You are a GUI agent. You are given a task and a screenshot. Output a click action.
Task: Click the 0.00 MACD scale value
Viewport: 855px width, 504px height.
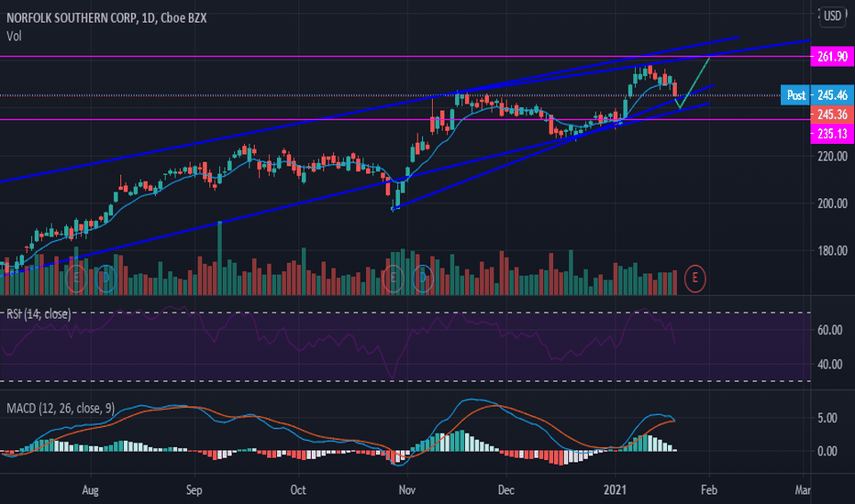827,451
